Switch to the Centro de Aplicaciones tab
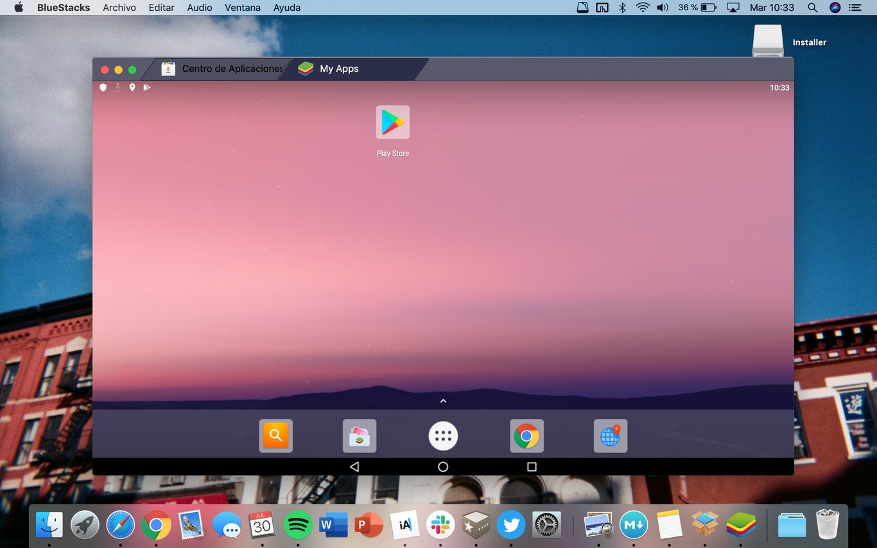Viewport: 877px width, 548px height. coord(221,69)
